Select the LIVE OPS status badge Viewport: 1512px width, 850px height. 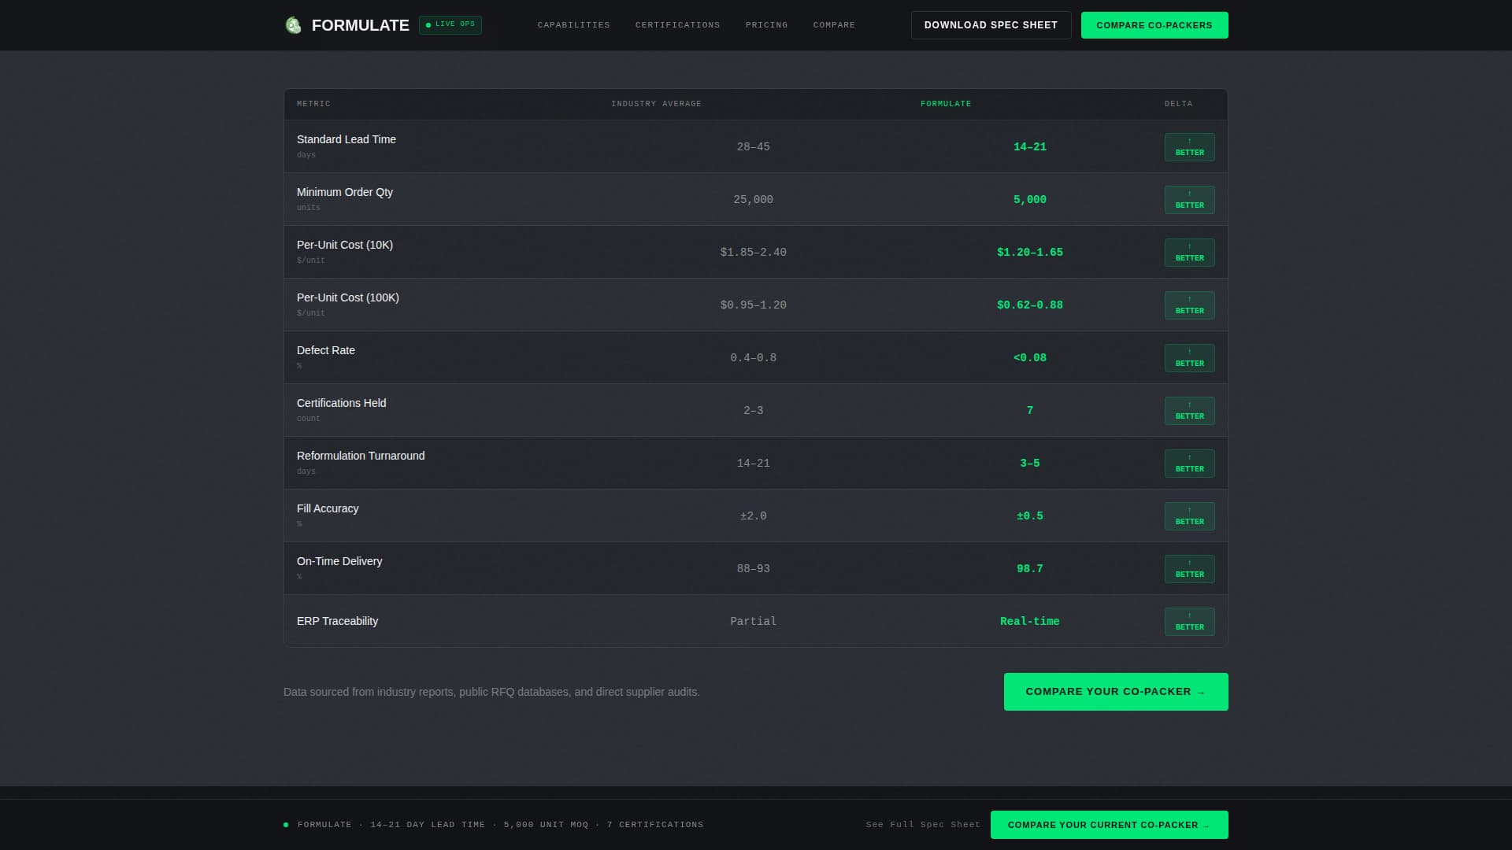[x=450, y=24]
